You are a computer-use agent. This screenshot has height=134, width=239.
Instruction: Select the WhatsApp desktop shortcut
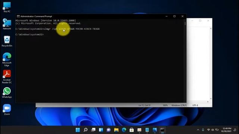coord(7,93)
